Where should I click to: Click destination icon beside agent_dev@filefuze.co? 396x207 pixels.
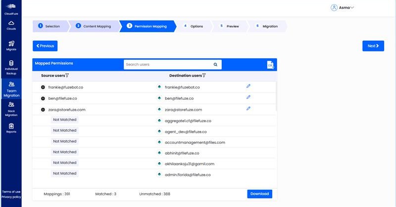(159, 131)
